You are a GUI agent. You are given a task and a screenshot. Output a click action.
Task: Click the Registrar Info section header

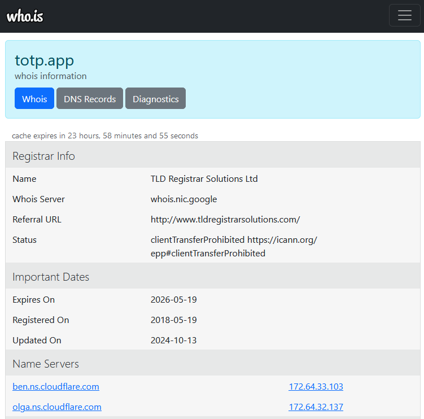[x=212, y=155]
